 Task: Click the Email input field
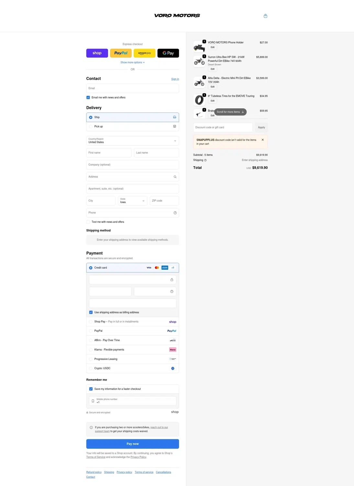point(133,88)
